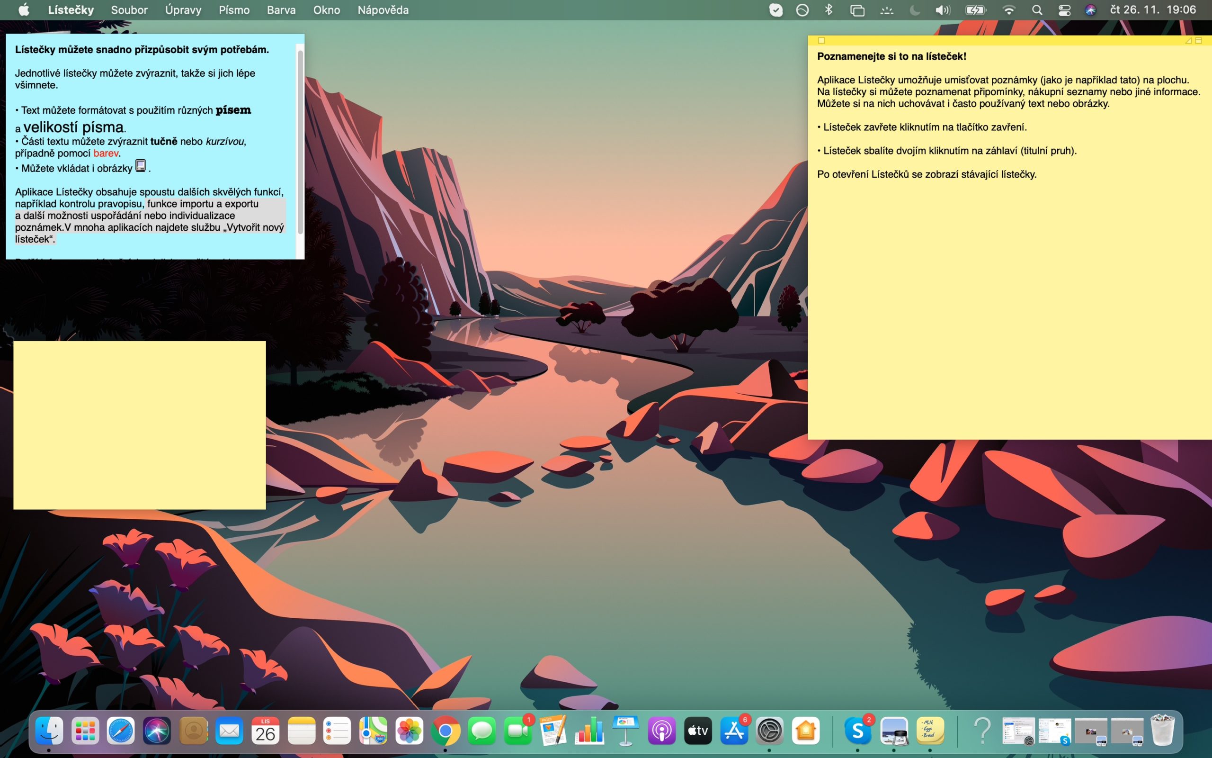Open the Písmo menu
The height and width of the screenshot is (758, 1212).
[234, 9]
